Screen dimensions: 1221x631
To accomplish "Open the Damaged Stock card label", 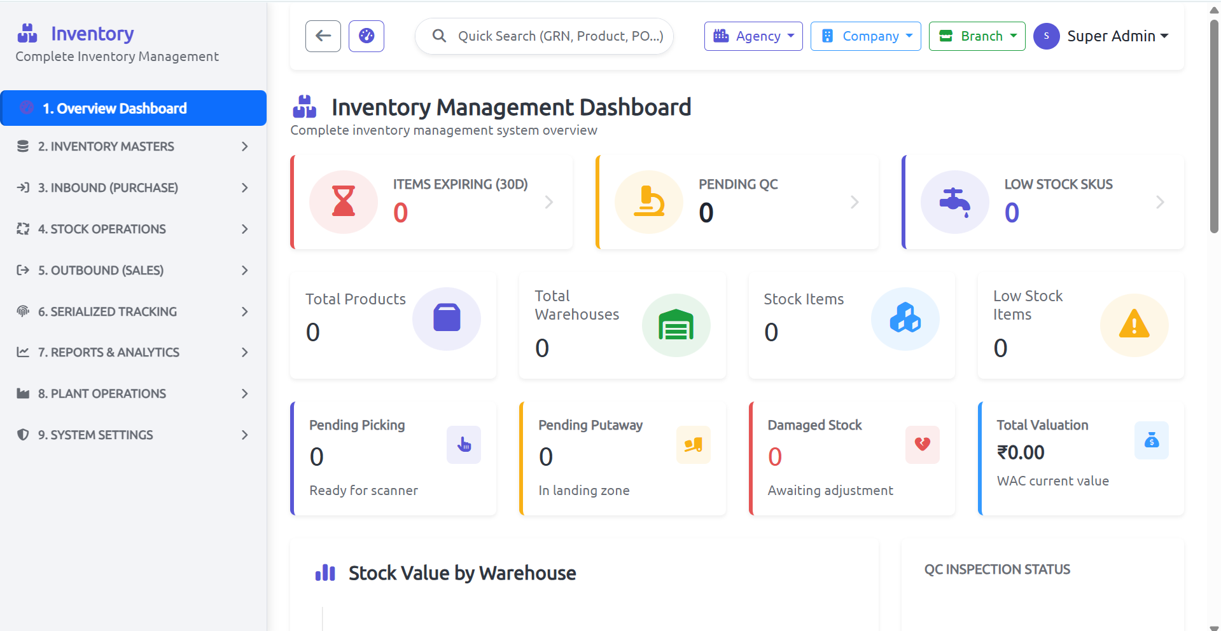I will tap(814, 425).
